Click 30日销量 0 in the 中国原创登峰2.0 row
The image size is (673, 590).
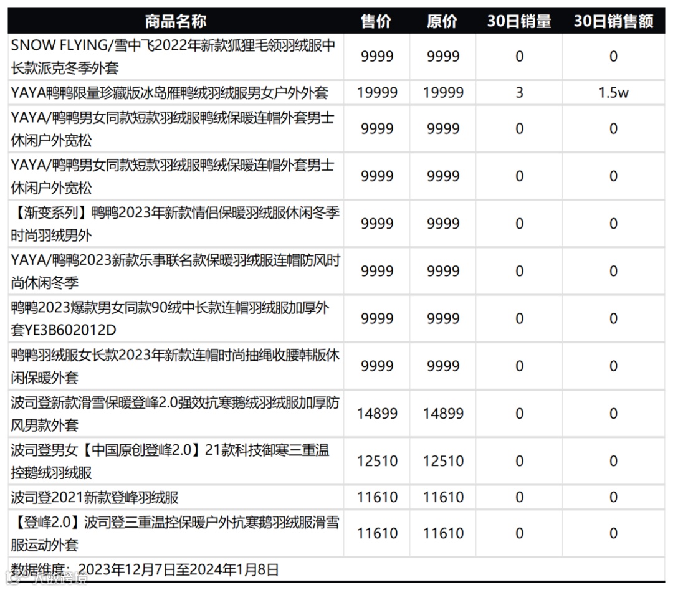519,461
